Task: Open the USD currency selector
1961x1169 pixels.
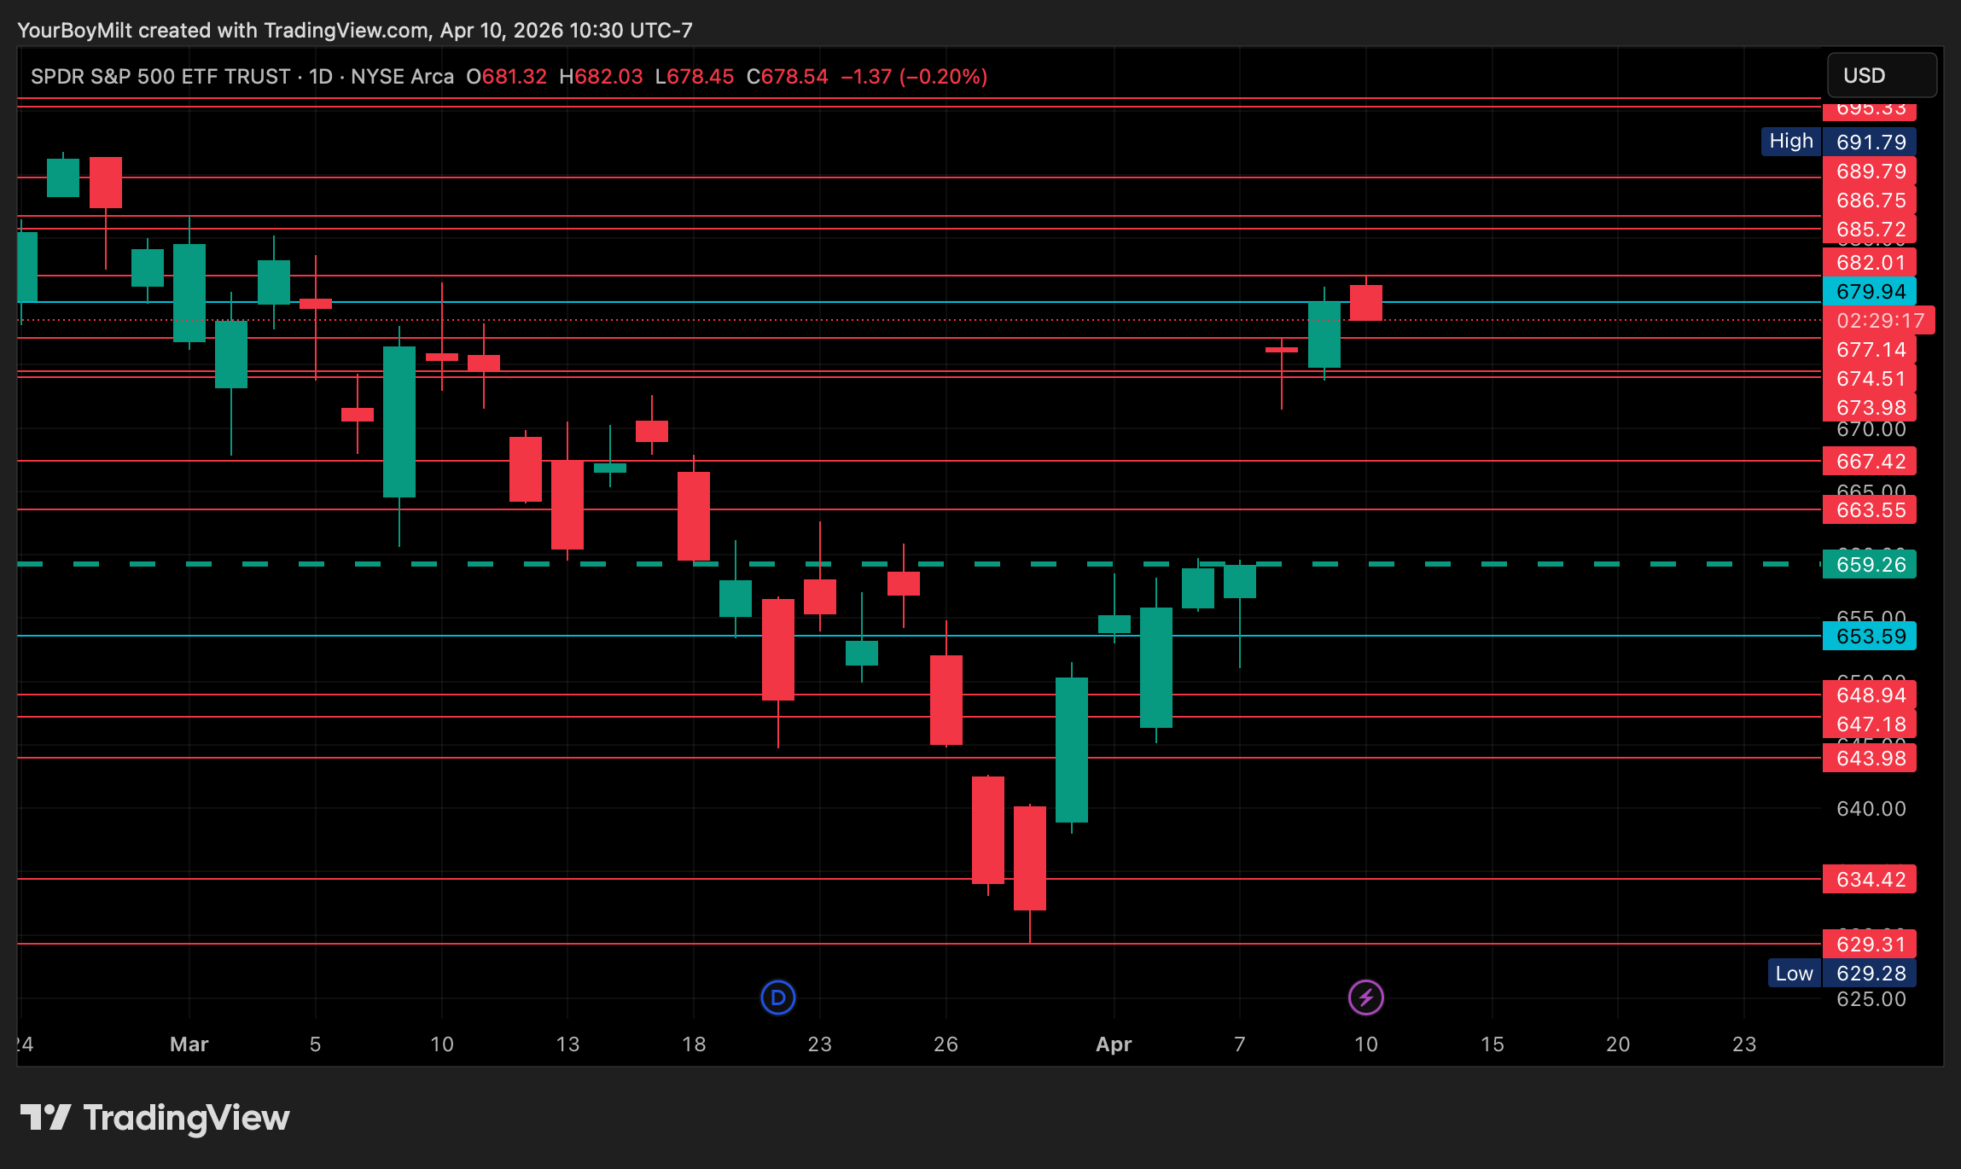Action: (x=1881, y=76)
